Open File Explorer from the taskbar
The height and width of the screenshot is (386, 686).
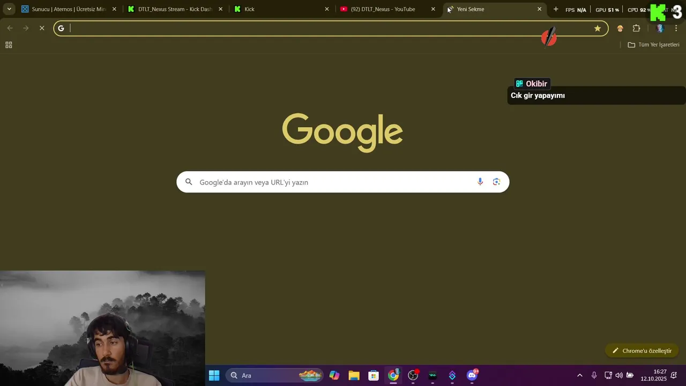pos(354,375)
